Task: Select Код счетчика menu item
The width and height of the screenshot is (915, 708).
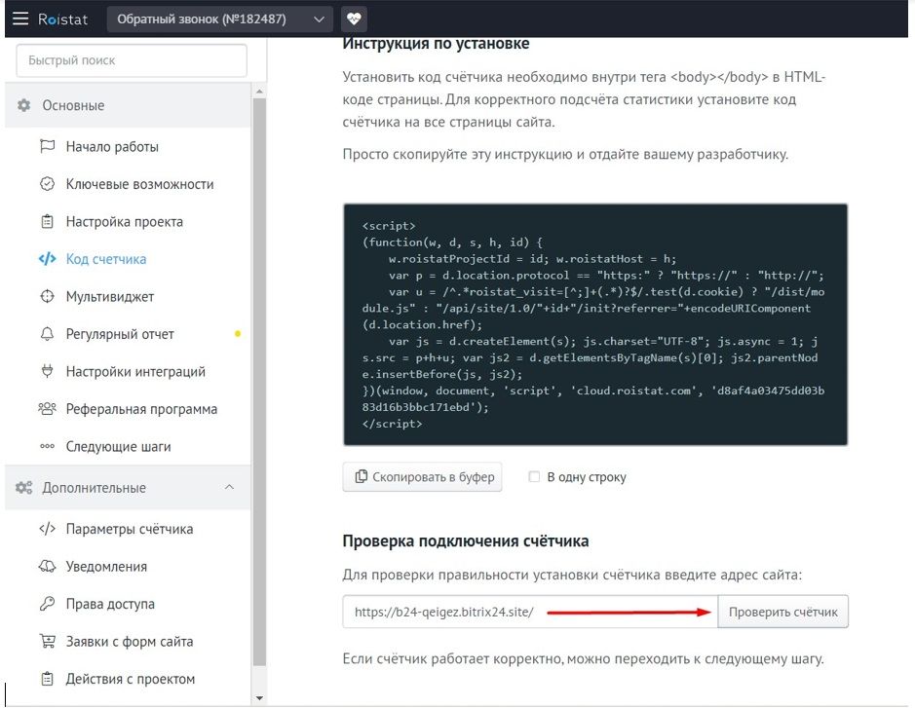Action: pos(105,259)
